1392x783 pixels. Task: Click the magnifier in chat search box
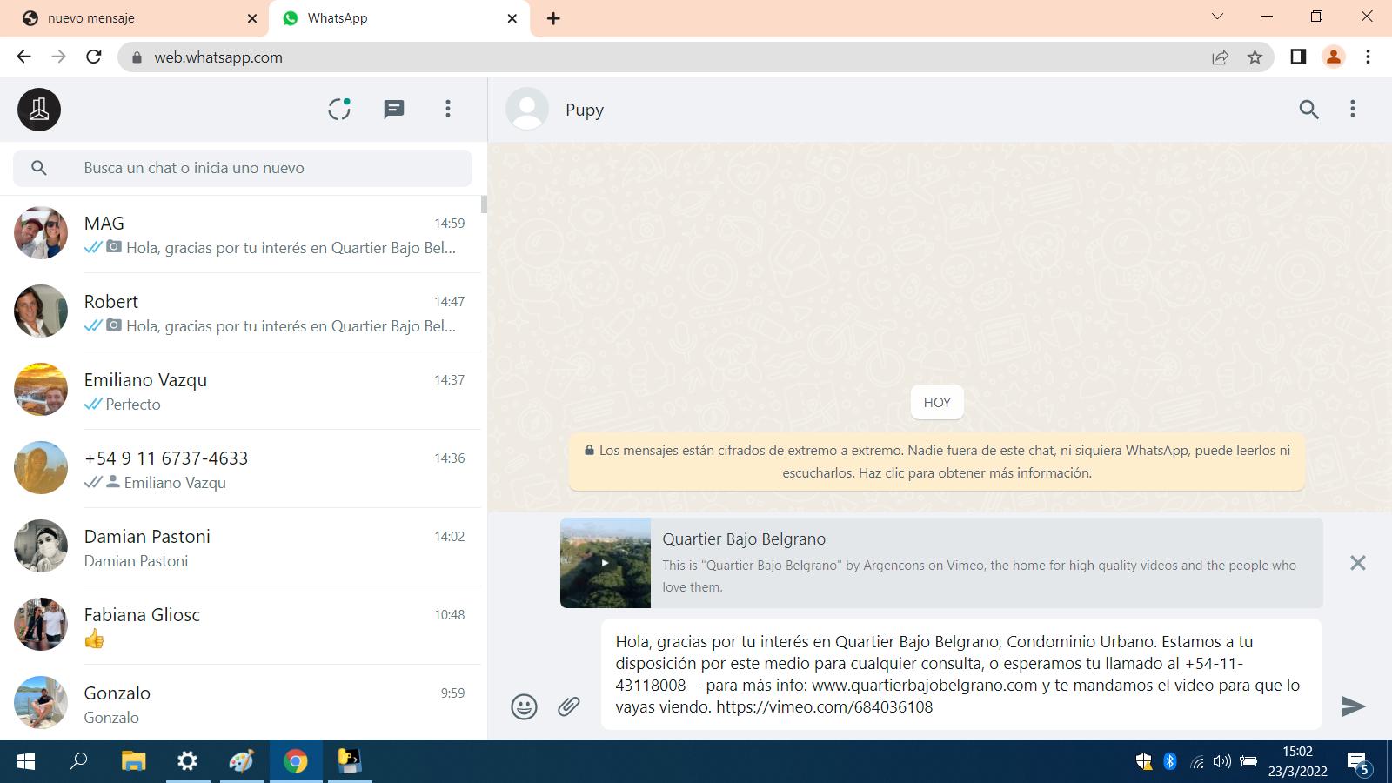(x=38, y=168)
